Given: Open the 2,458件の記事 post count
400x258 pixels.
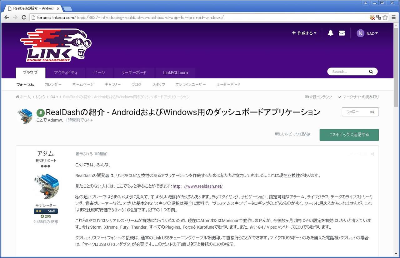Looking at the screenshot, I should pos(46,222).
